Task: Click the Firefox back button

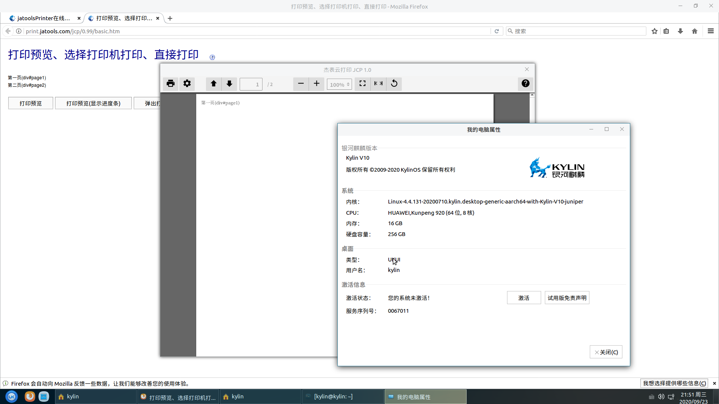Action: click(8, 31)
